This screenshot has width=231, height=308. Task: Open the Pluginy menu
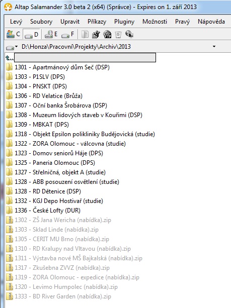124,22
